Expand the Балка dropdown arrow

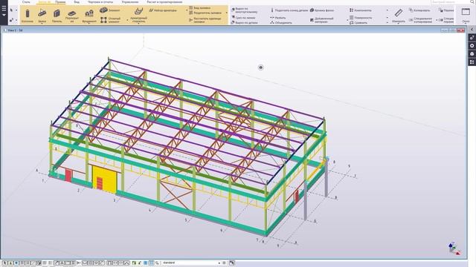(42, 24)
